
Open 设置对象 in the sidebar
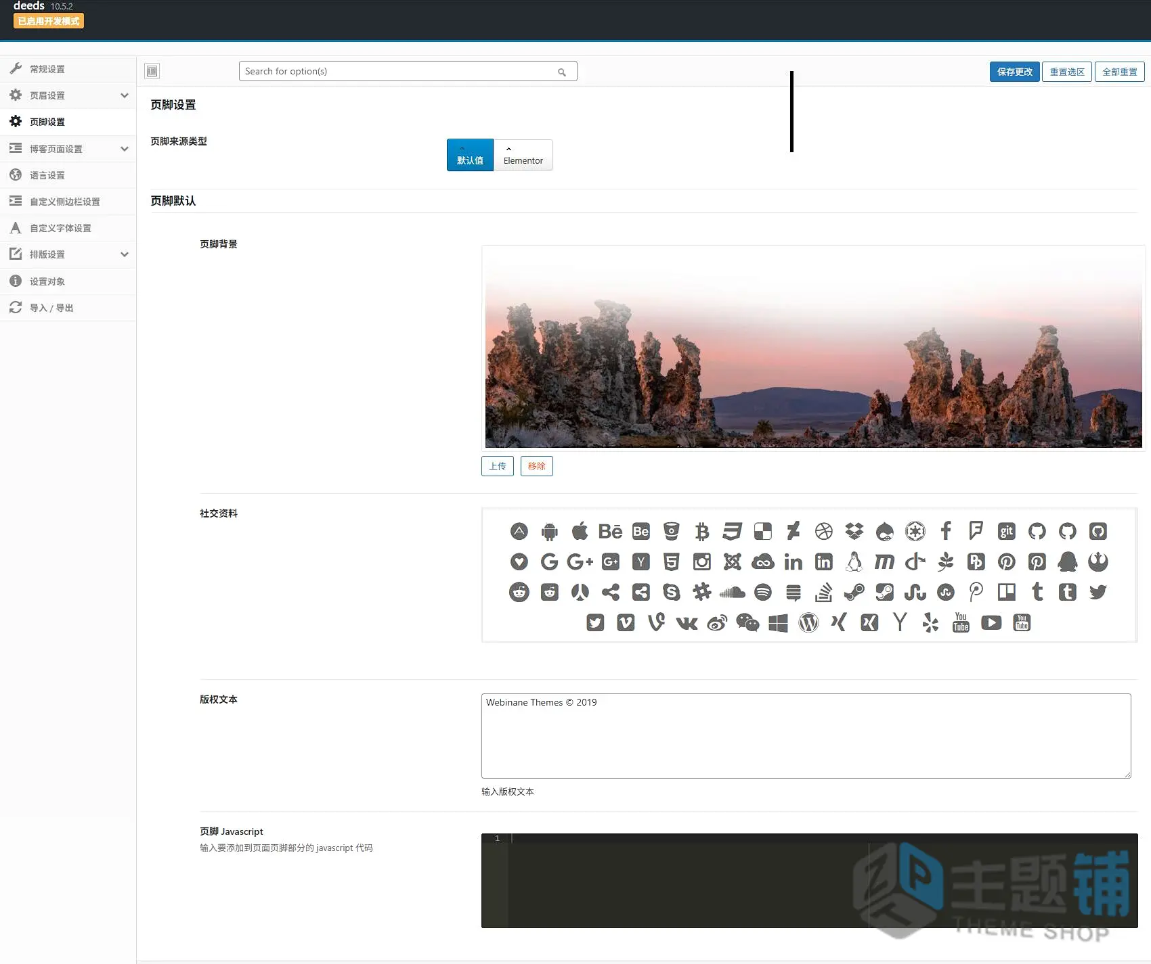click(x=68, y=281)
